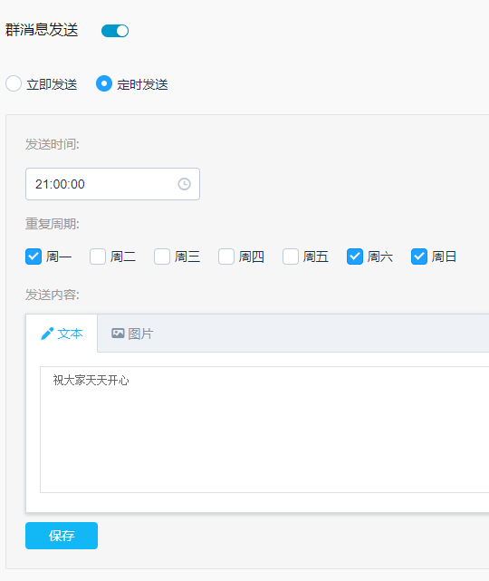Uncheck the 周六 checkbox
The height and width of the screenshot is (581, 489).
point(355,257)
